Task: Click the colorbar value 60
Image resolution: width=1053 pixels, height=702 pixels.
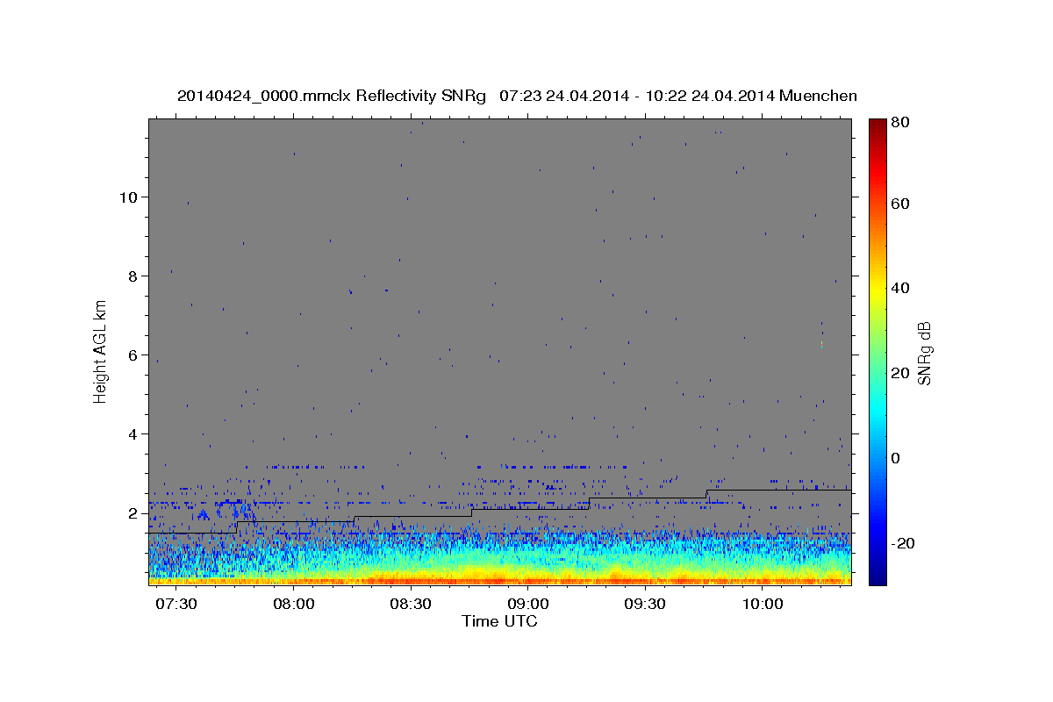Action: (901, 204)
